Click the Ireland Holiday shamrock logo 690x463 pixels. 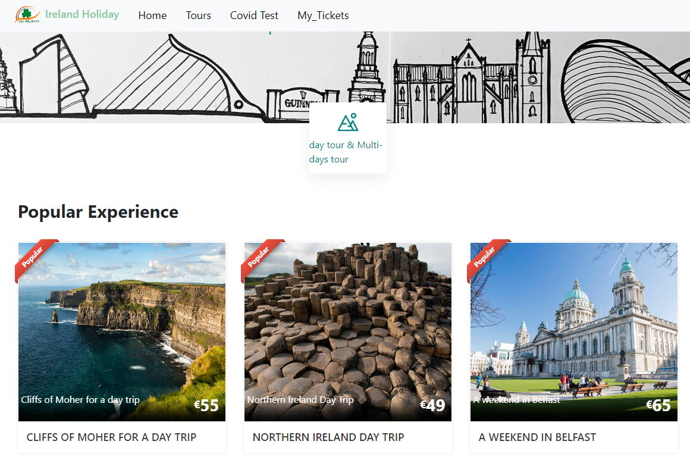tap(27, 14)
